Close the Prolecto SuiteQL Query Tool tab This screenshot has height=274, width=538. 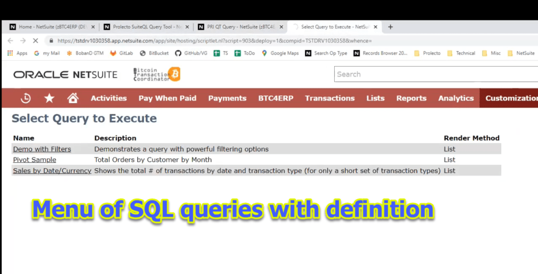click(x=188, y=27)
